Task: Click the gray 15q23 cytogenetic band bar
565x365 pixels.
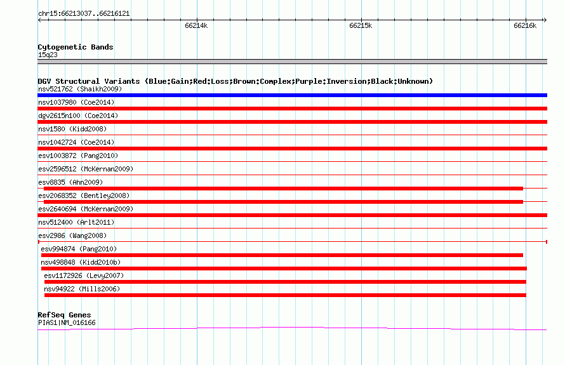Action: [292, 62]
